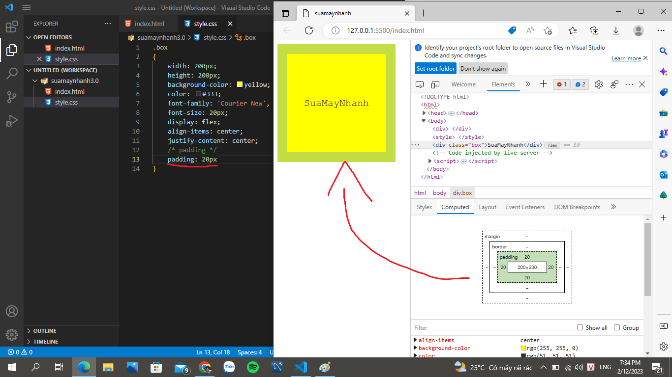The image size is (672, 377).
Task: Open DevTools settings gear
Action: (x=599, y=84)
